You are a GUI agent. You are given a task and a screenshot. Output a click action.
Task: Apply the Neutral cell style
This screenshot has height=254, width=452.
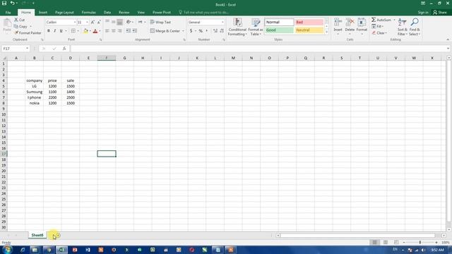[x=309, y=30]
